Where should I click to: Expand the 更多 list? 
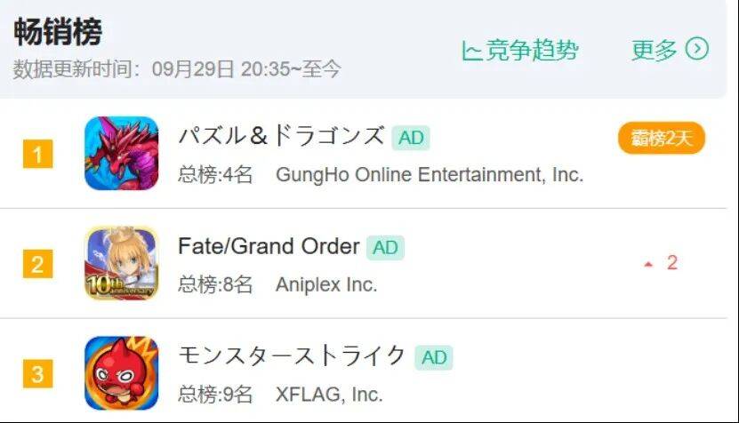tap(655, 50)
